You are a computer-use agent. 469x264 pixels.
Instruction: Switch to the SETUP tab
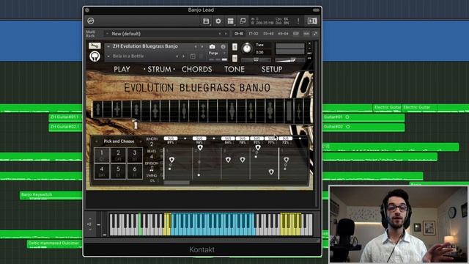(x=272, y=70)
